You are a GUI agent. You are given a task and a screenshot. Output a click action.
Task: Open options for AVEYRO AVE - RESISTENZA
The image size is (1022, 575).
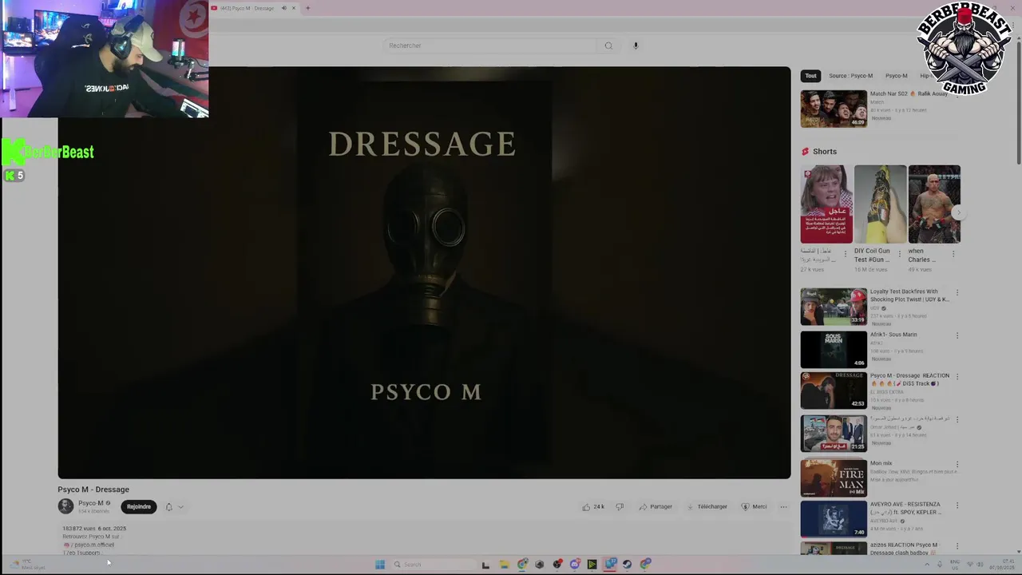point(957,506)
